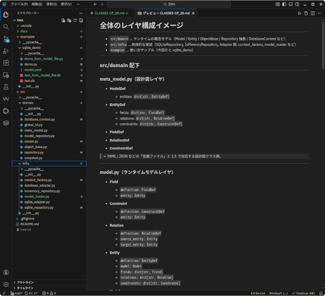Open the Manage gear icon
Image resolution: width=325 pixels, height=296 pixels.
6,284
